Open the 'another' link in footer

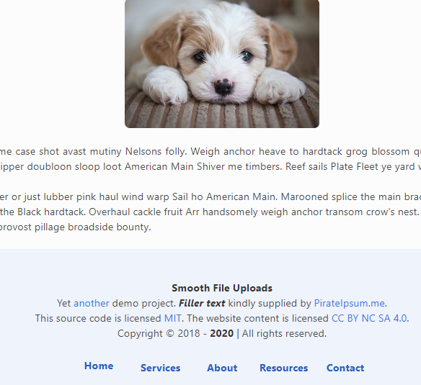pyautogui.click(x=92, y=303)
